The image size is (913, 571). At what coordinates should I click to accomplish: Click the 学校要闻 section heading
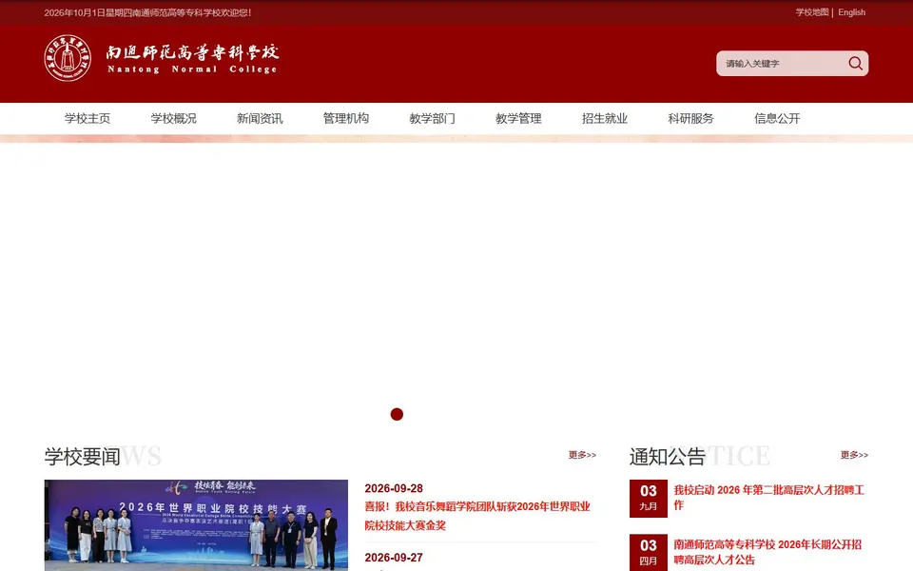pyautogui.click(x=82, y=456)
